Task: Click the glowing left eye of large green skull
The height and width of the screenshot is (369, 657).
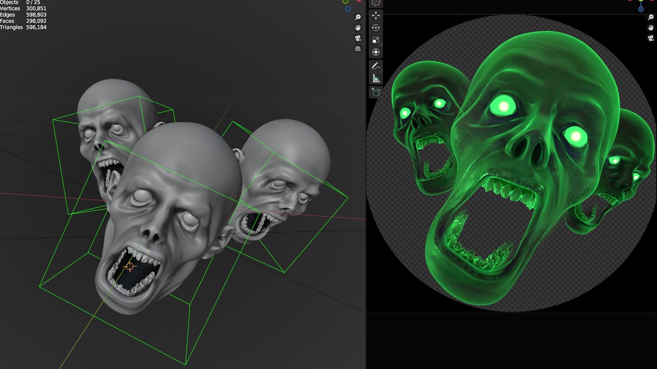Action: pyautogui.click(x=503, y=106)
